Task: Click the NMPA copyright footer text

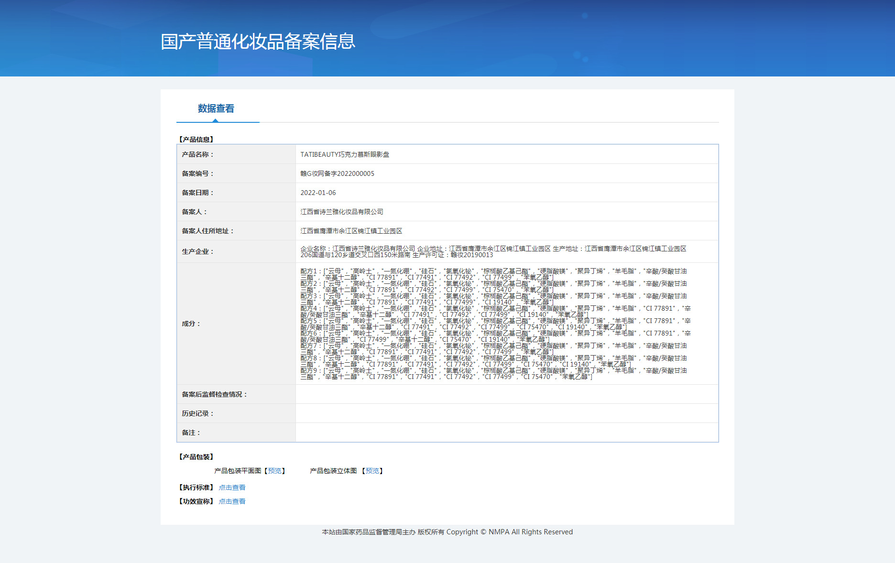Action: click(447, 532)
